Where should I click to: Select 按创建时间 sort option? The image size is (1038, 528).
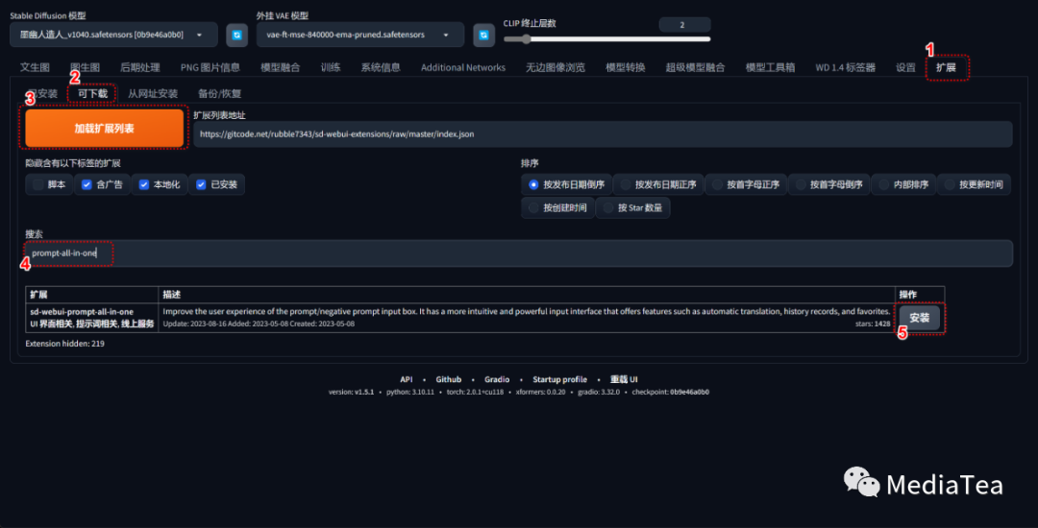tap(558, 207)
